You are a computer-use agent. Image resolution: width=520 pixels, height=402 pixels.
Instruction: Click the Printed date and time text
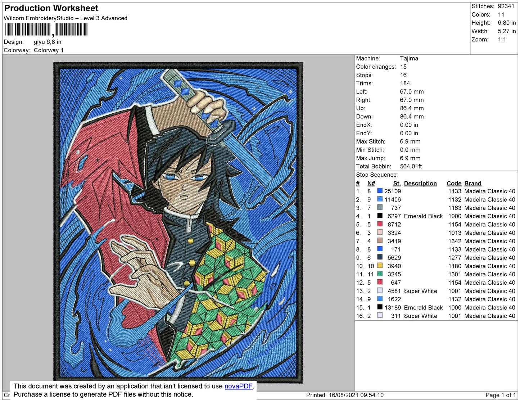tap(345, 395)
